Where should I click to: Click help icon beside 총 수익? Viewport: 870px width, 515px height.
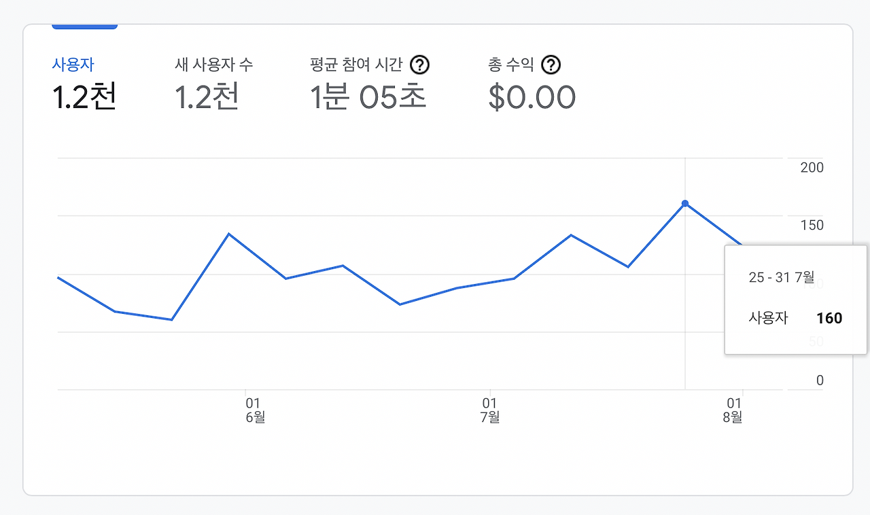tap(551, 65)
